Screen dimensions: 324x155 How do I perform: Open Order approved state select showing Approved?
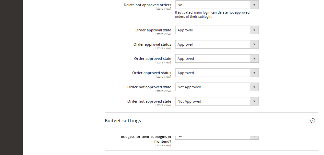(217, 59)
